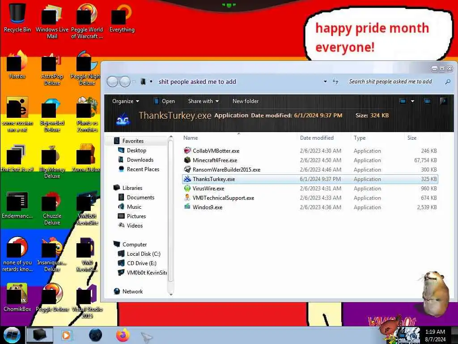Click the change view icon in toolbar

[x=403, y=101]
